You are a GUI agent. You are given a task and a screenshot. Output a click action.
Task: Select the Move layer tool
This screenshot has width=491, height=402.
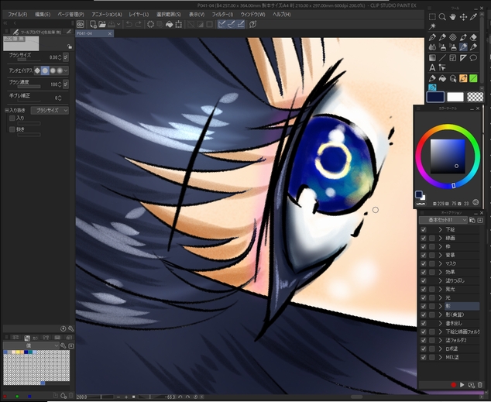click(x=463, y=17)
